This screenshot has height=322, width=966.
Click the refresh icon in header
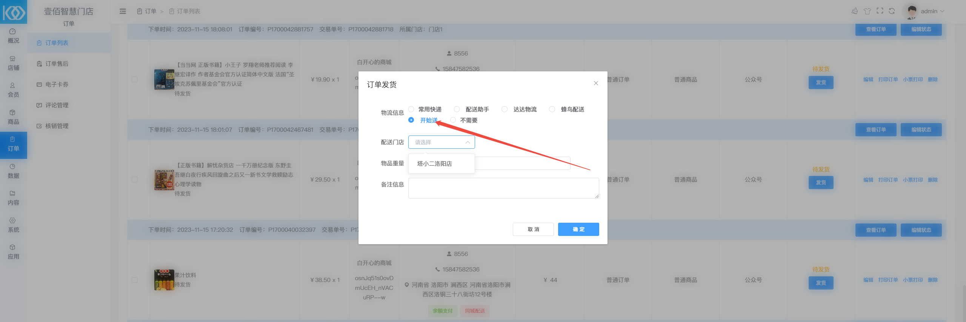892,11
